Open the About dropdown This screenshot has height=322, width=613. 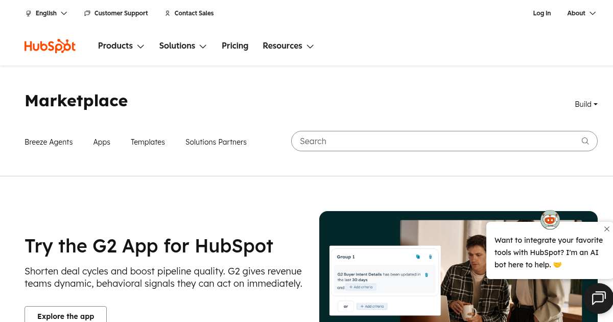click(x=581, y=13)
